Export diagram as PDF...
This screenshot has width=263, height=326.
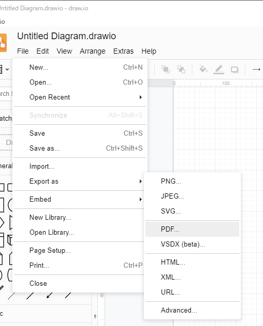(192, 229)
